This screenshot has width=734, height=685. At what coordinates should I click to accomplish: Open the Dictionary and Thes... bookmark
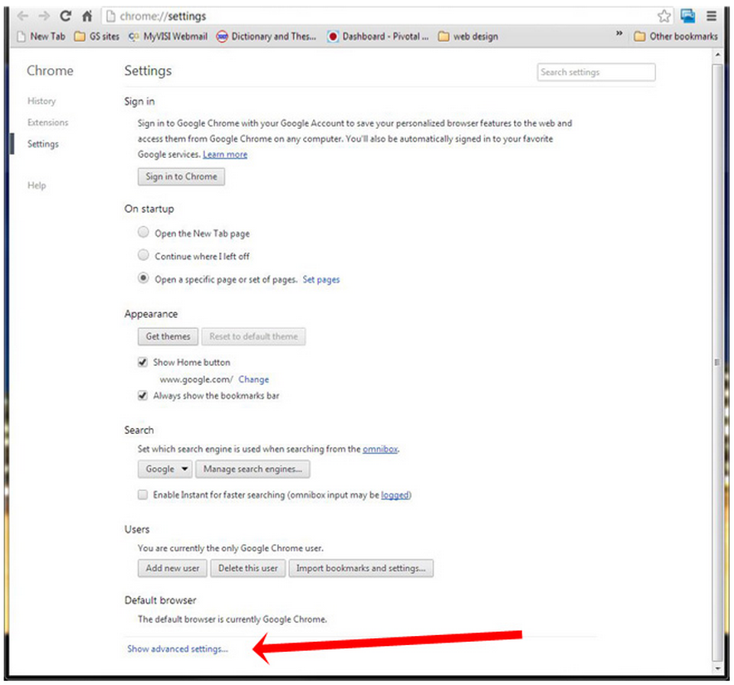point(267,37)
